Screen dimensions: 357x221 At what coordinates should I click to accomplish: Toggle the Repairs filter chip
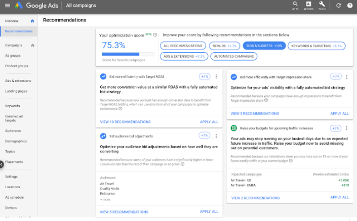point(224,46)
